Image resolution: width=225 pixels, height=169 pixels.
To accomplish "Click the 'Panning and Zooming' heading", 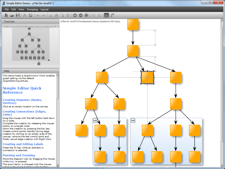I will (x=19, y=155).
